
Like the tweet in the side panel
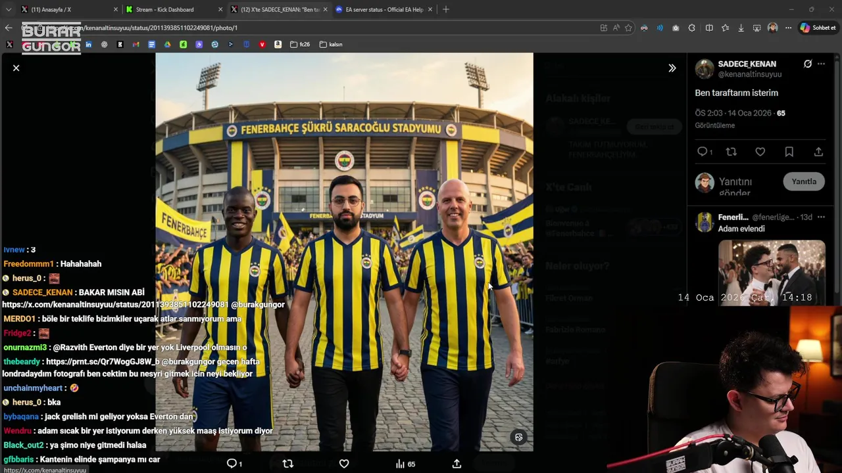pos(760,152)
